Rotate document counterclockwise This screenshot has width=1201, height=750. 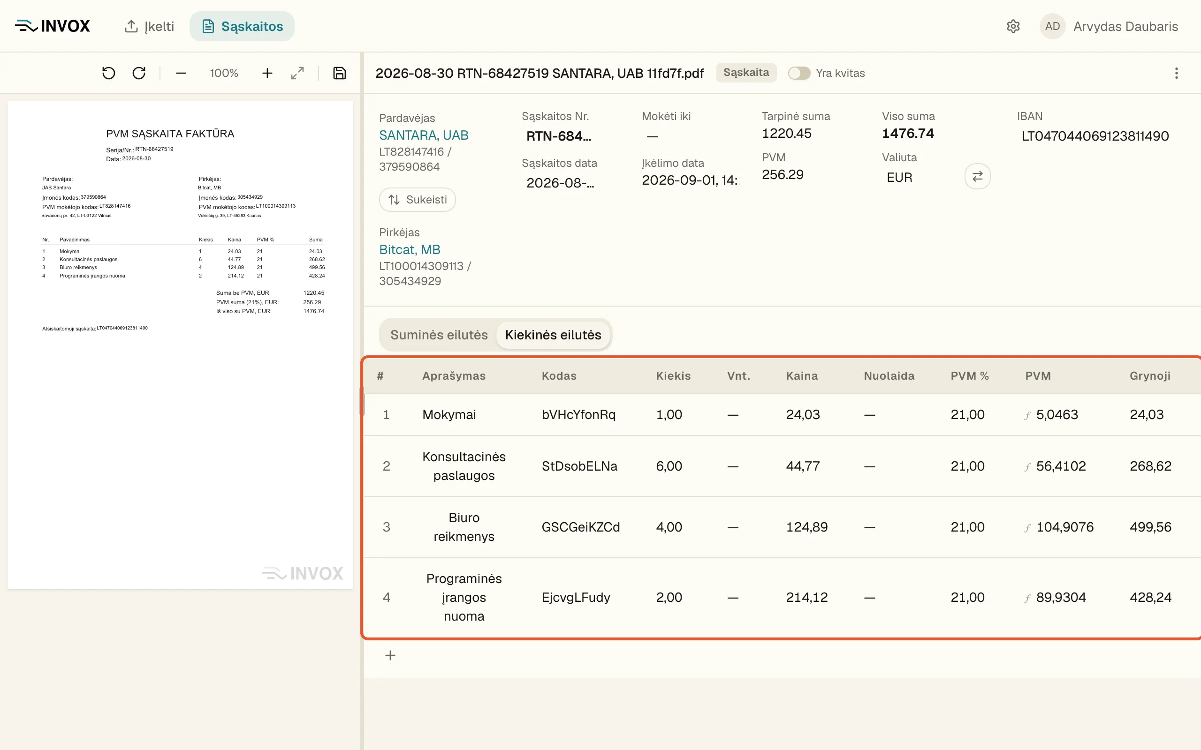109,74
